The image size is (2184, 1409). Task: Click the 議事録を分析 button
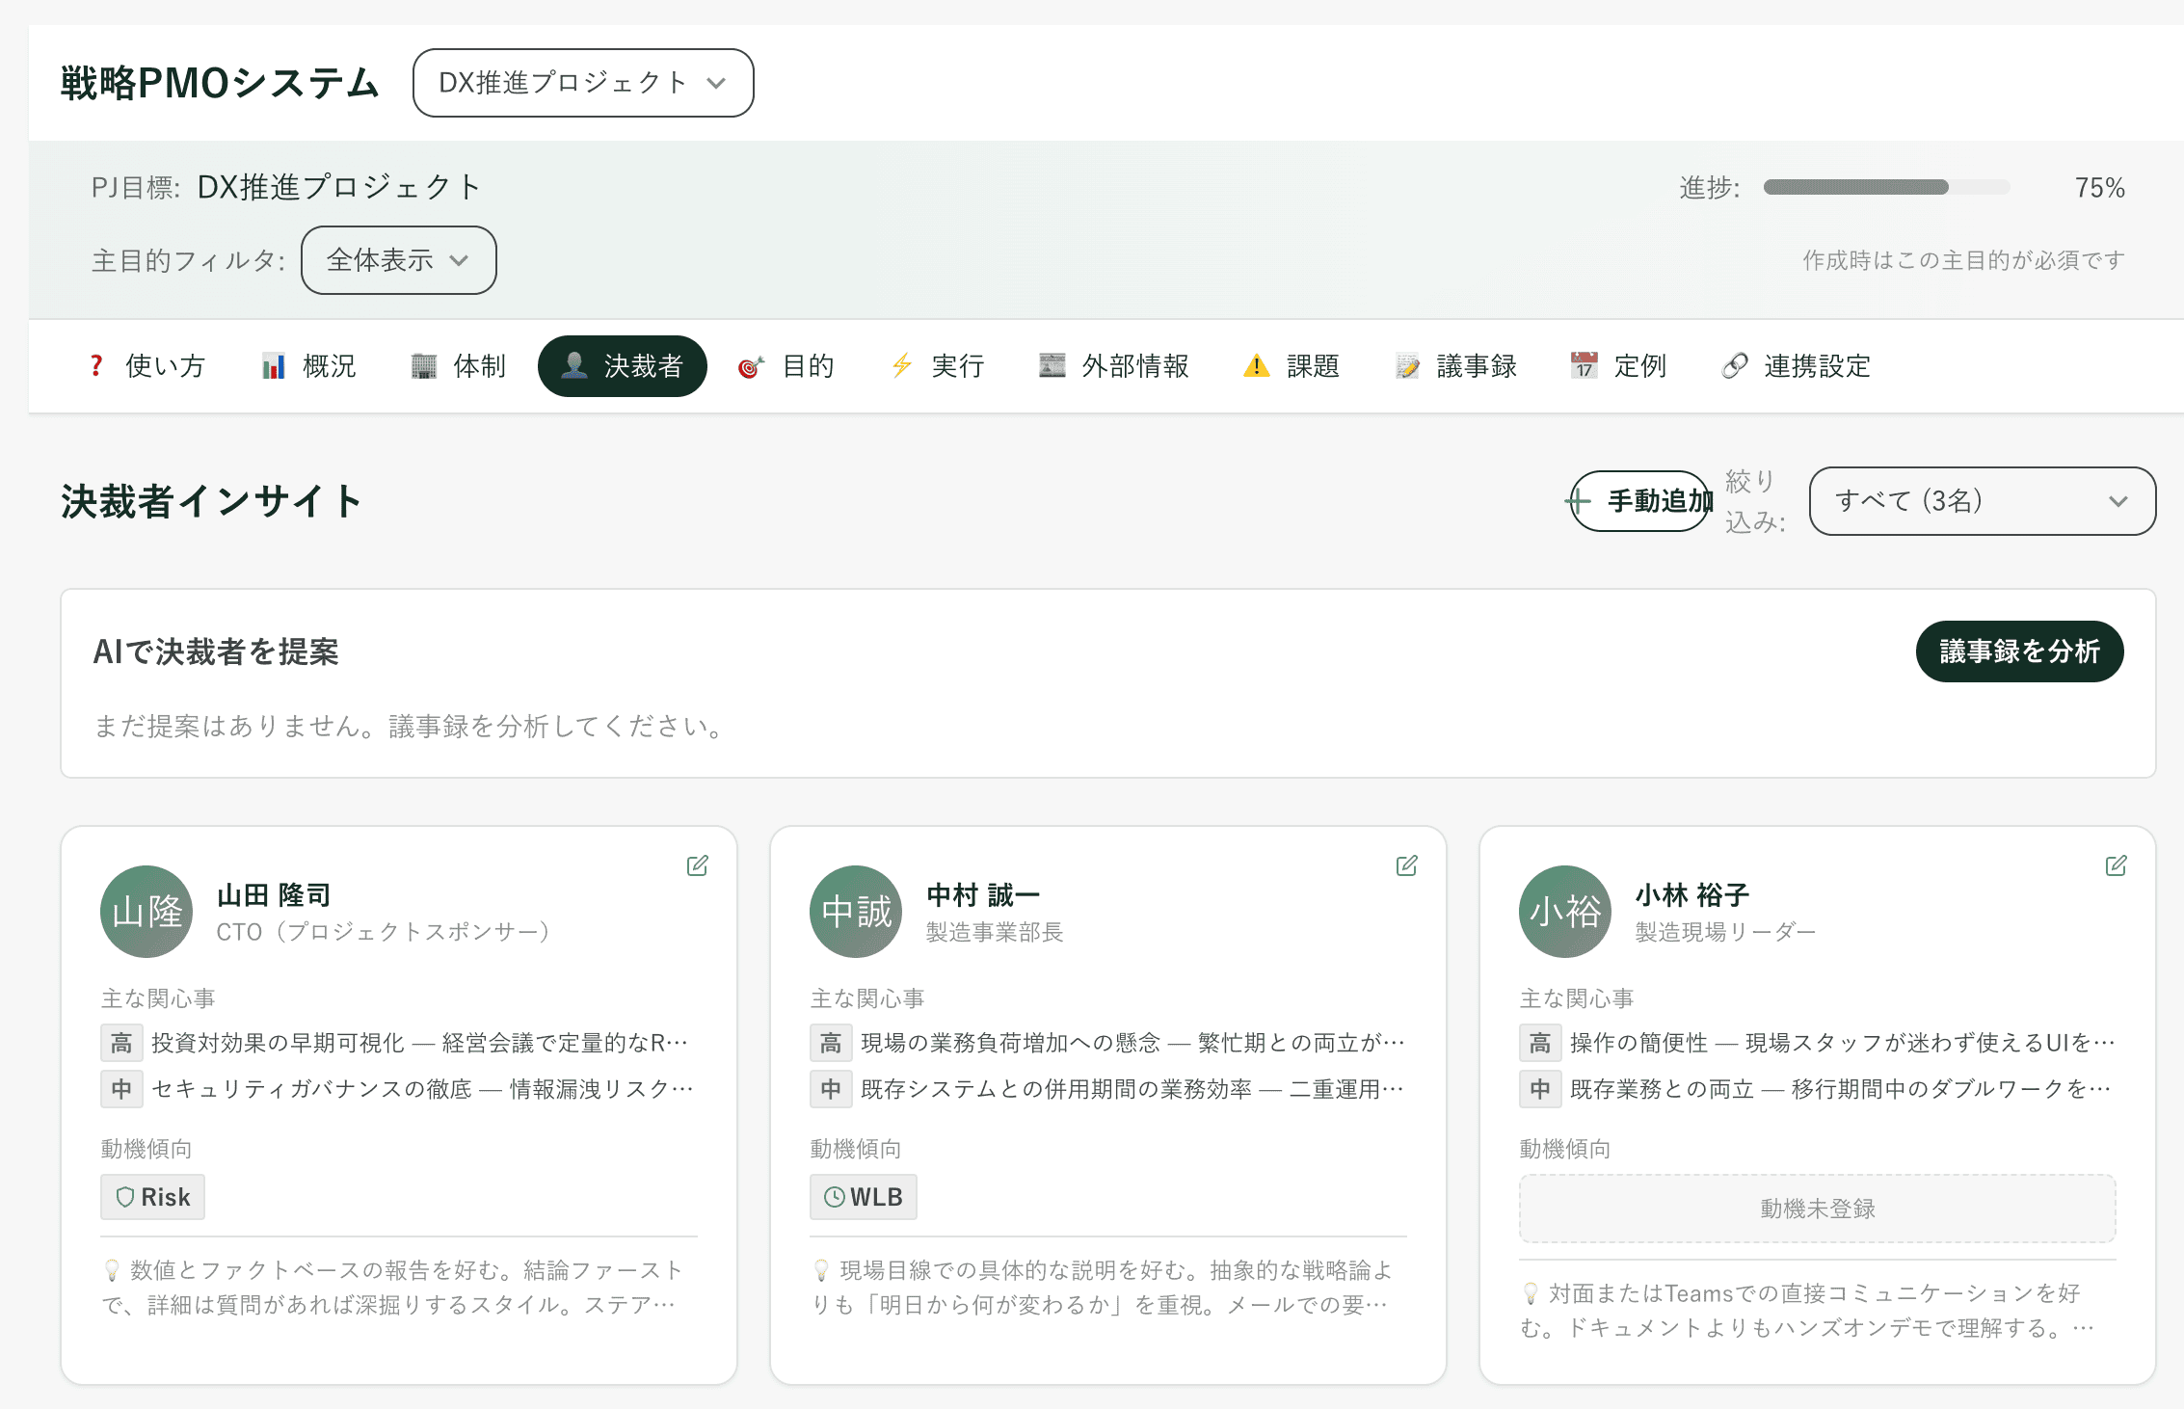point(2019,651)
